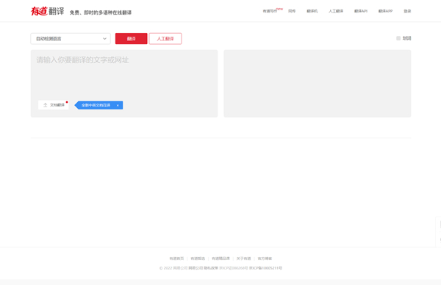Open 翻译APP in the top navigation
This screenshot has width=441, height=285.
(386, 11)
